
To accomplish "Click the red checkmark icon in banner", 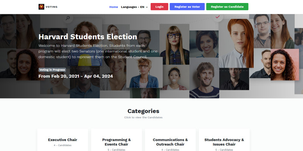I will [x=217, y=17].
